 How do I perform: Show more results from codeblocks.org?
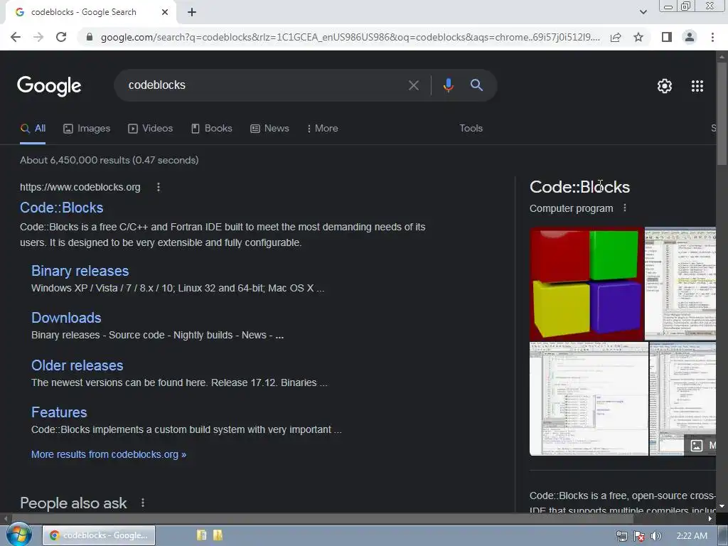tap(109, 454)
